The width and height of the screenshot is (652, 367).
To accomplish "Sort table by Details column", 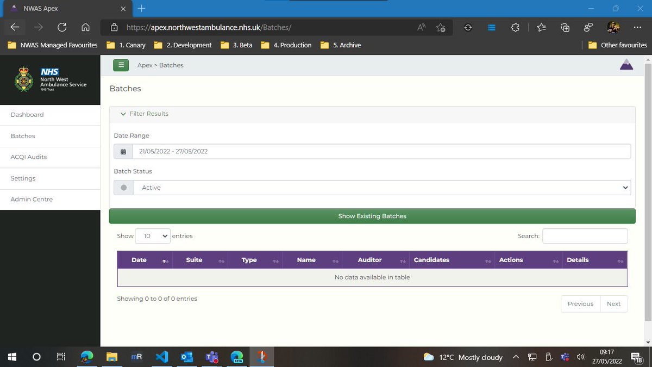I will pos(594,260).
